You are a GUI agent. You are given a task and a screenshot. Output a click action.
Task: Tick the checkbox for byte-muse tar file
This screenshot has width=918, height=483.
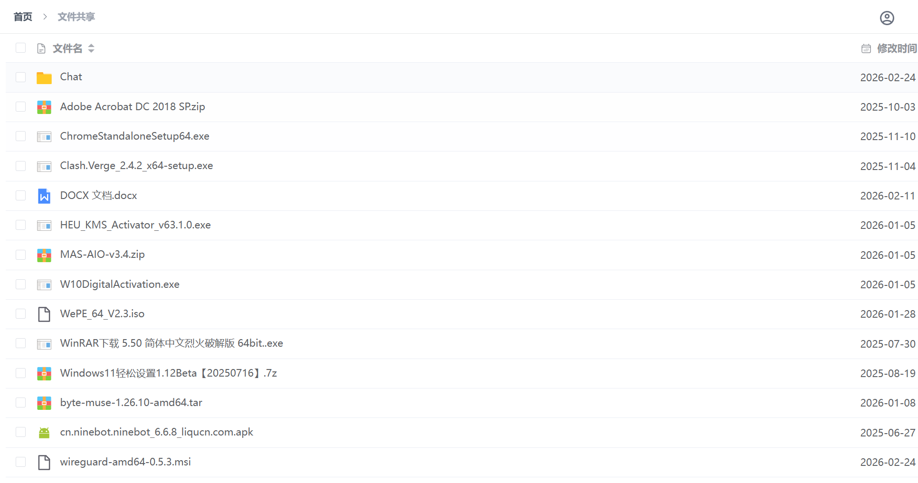click(x=20, y=403)
